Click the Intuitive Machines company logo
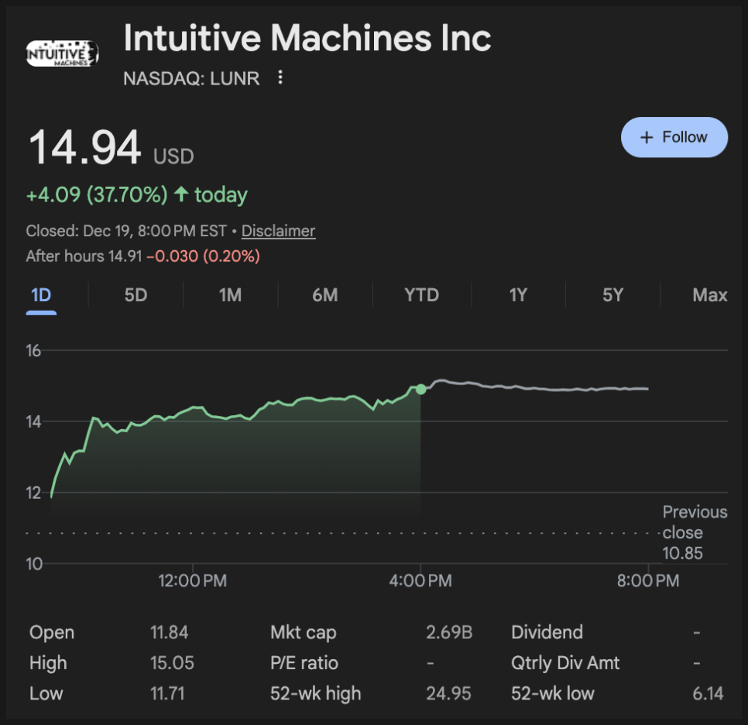The width and height of the screenshot is (748, 725). [62, 53]
